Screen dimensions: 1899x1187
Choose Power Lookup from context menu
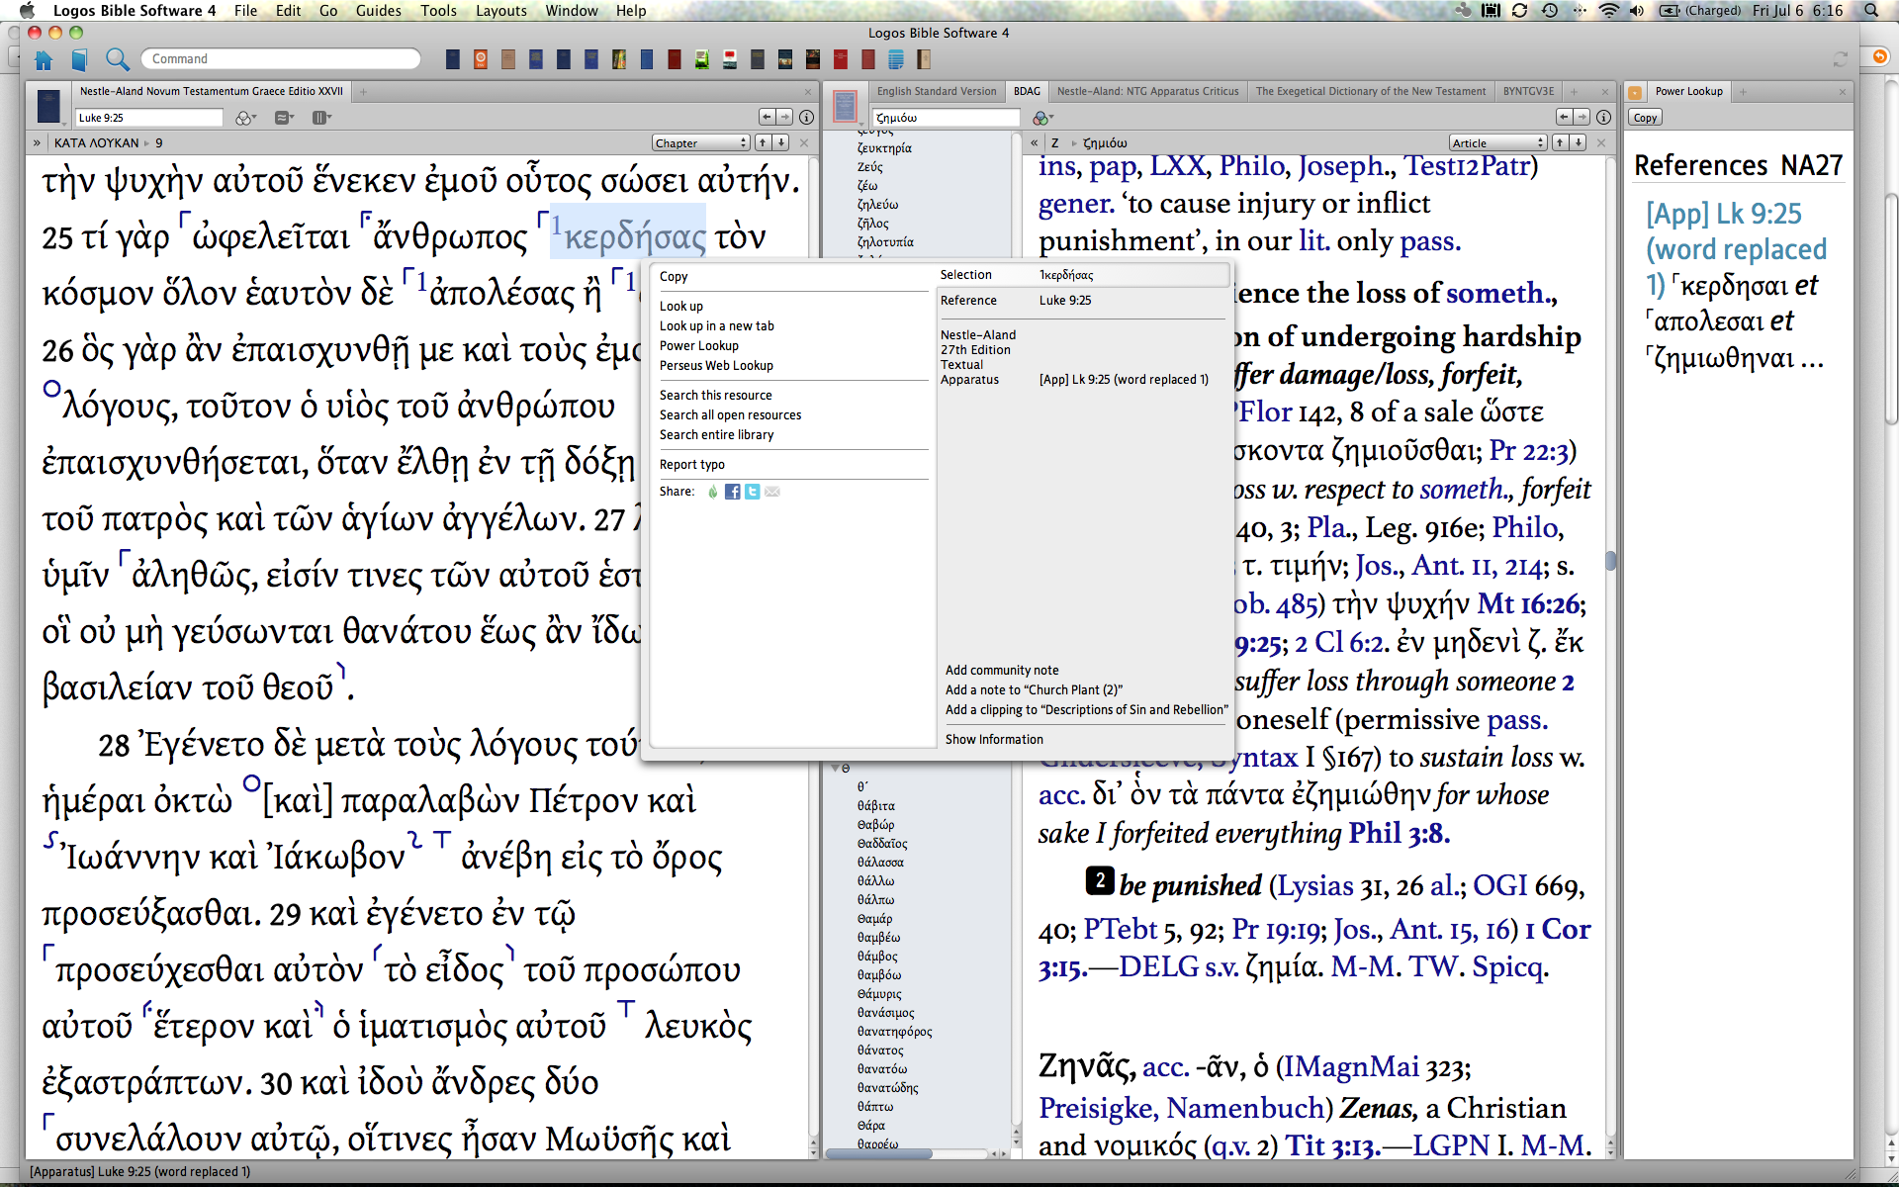pos(699,346)
